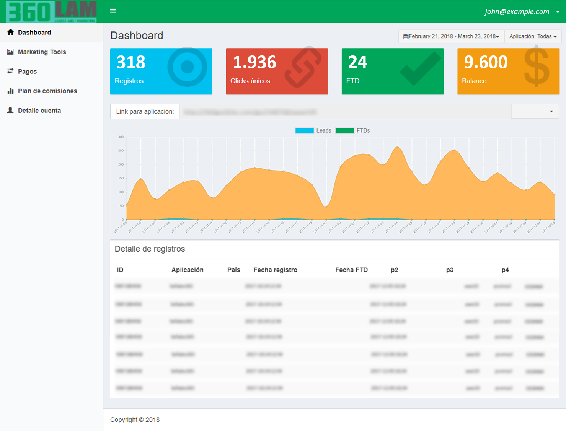This screenshot has height=431, width=566.
Task: Click the Dashboard page title
Action: 137,36
